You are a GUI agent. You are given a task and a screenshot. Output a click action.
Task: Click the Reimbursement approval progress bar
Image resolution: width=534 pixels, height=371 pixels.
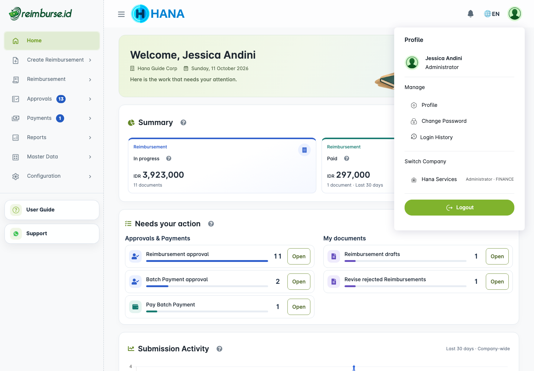point(207,261)
